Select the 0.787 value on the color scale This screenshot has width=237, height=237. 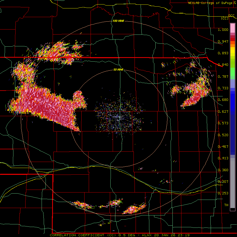click(x=223, y=76)
